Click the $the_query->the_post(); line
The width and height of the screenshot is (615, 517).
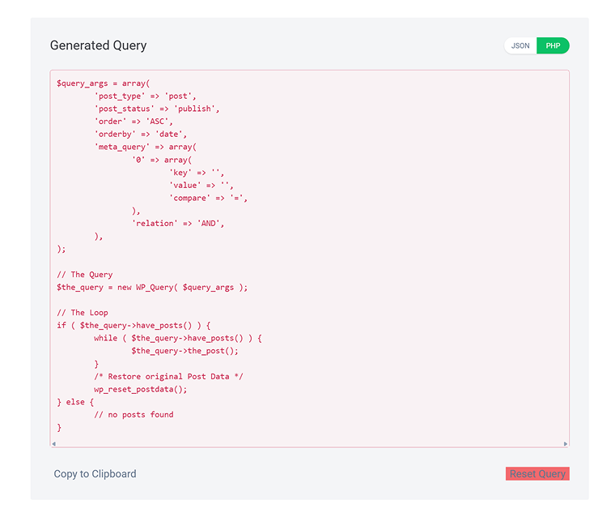(184, 351)
